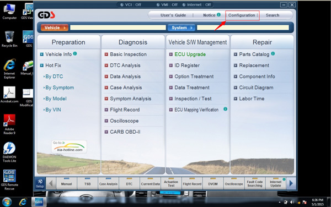Screen dimensions: 331x207
Task: Open DTC Analysis in Diagnosis
Action: 125,66
